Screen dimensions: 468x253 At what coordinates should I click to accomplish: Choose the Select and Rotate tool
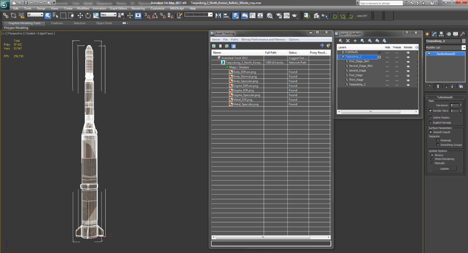(88, 15)
